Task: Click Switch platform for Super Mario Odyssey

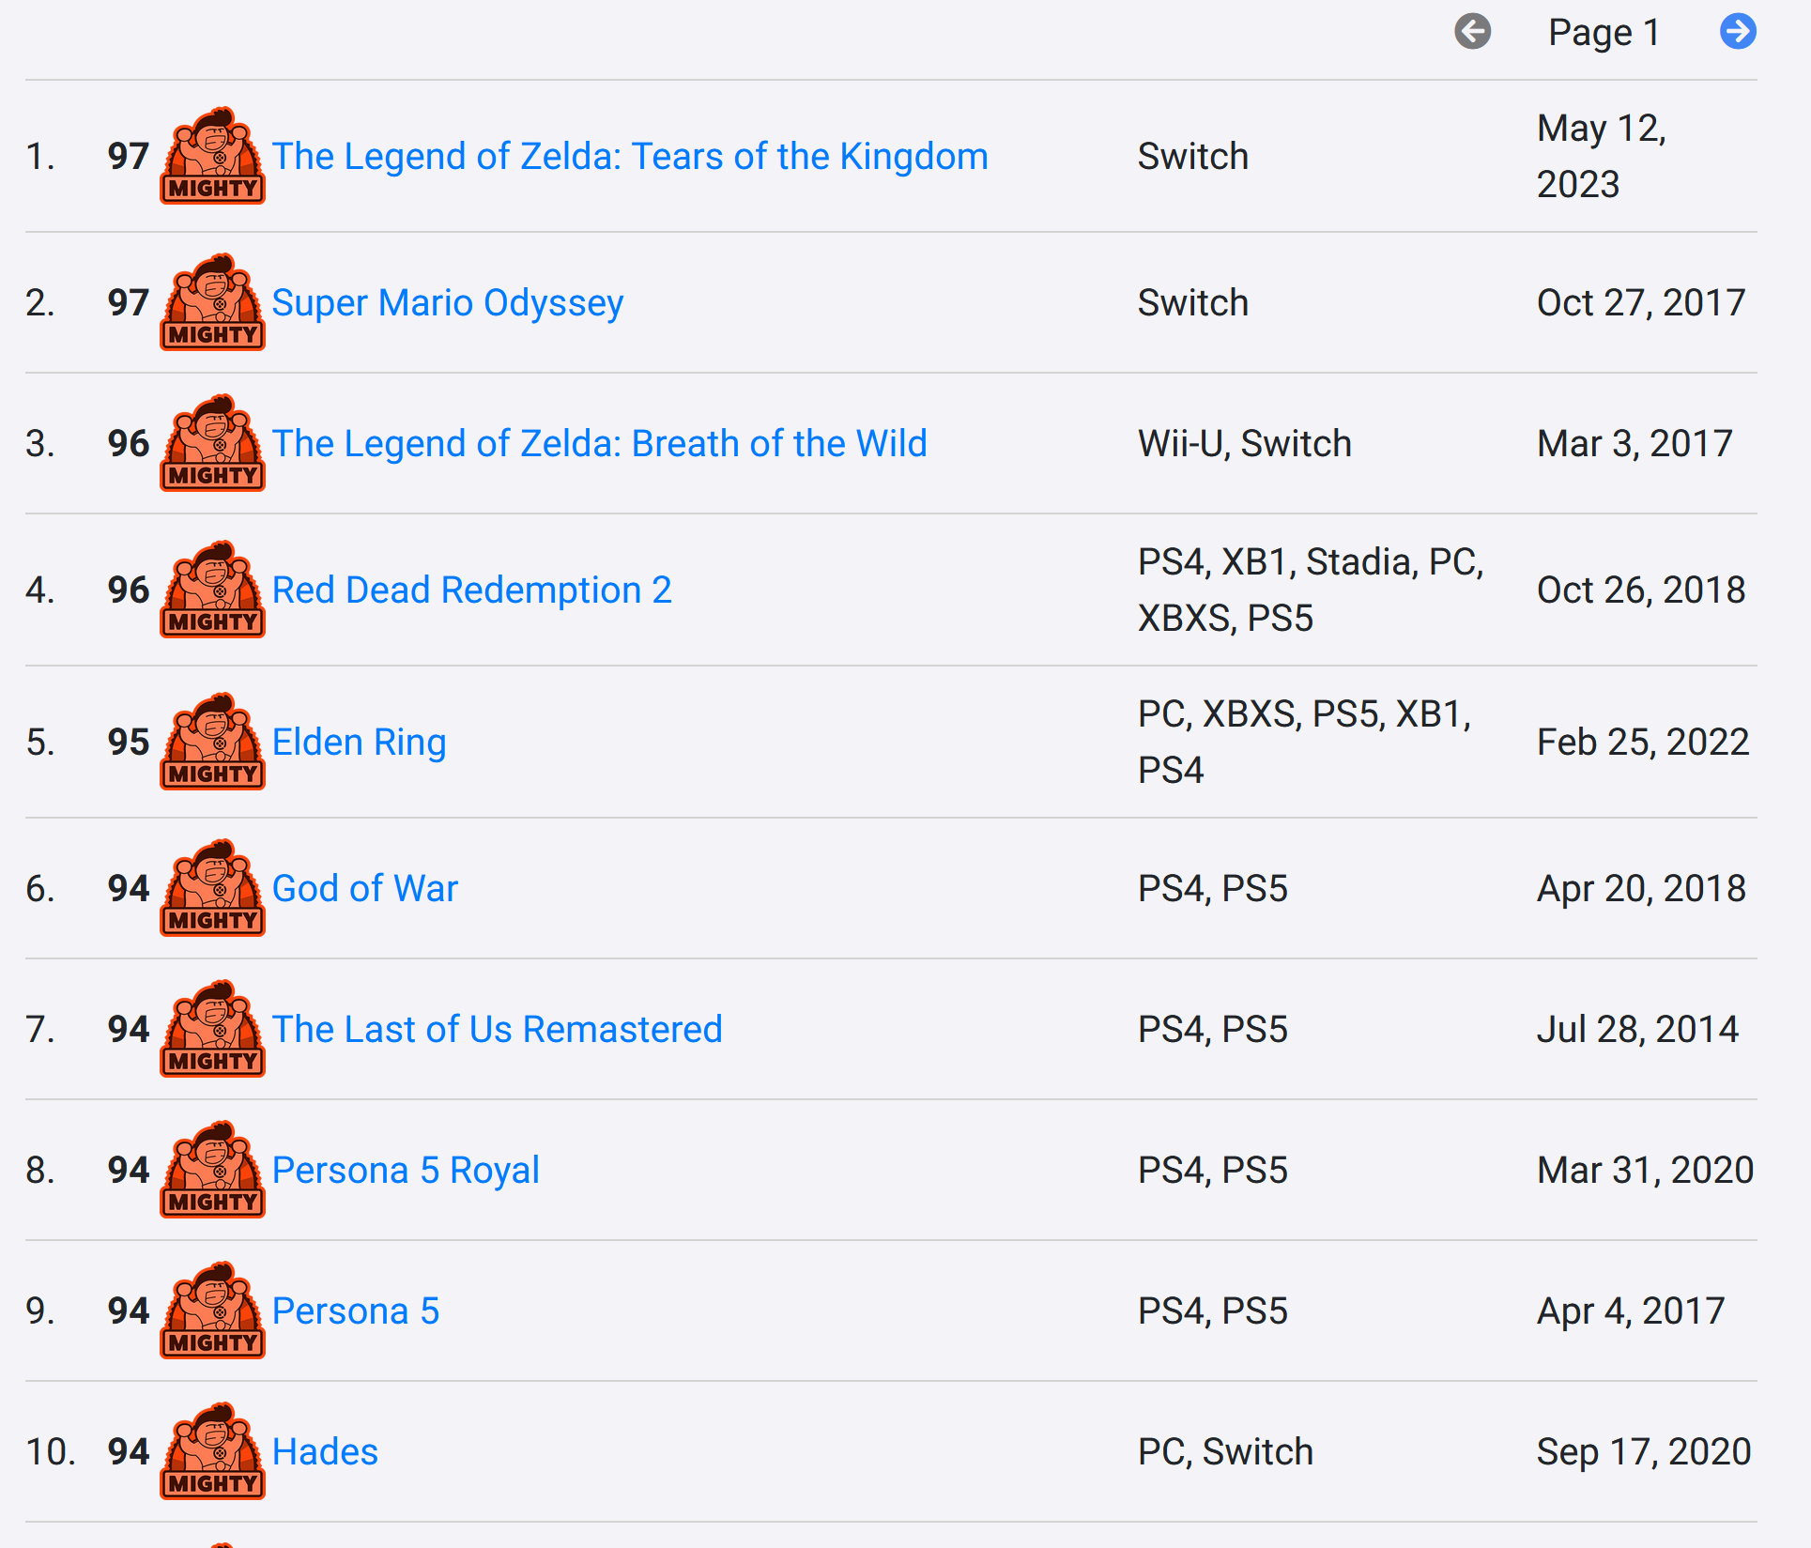Action: pos(1193,302)
